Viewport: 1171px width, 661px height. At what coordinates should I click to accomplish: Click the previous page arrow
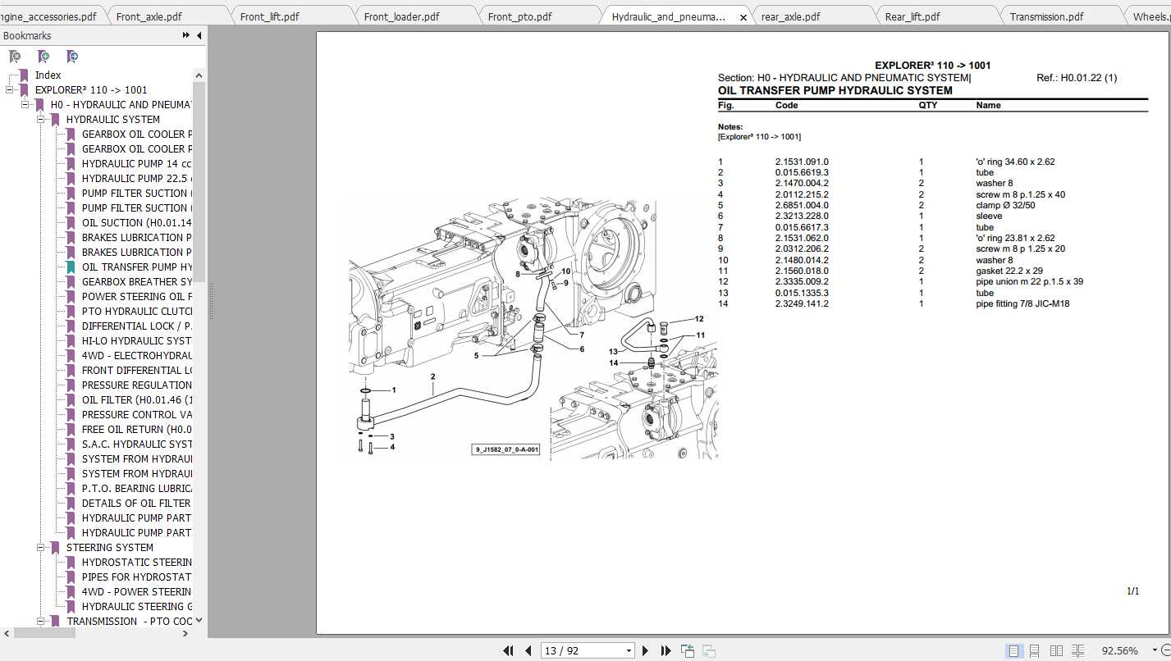528,650
